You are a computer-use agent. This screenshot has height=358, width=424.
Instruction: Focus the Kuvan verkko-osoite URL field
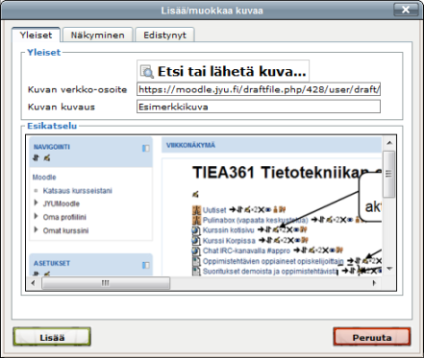tap(259, 89)
